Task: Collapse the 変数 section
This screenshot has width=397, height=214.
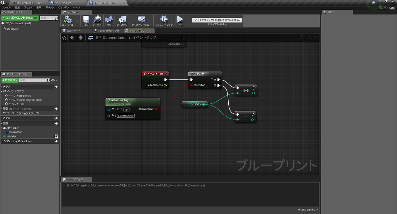Action: click(2, 124)
